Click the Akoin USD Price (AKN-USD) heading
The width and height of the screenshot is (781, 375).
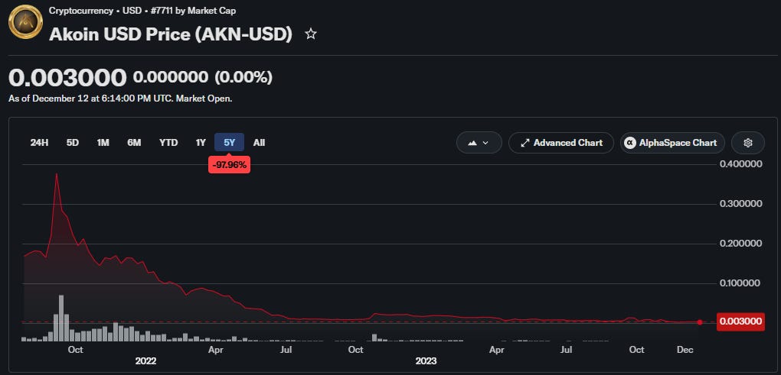(x=170, y=34)
